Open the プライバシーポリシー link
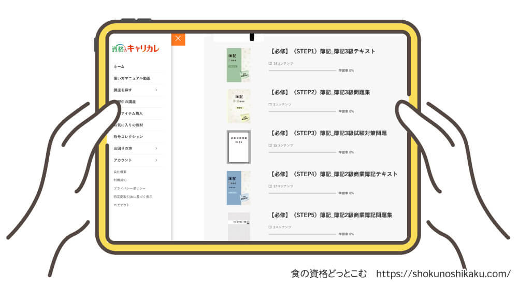The height and width of the screenshot is (285, 518). coord(129,189)
